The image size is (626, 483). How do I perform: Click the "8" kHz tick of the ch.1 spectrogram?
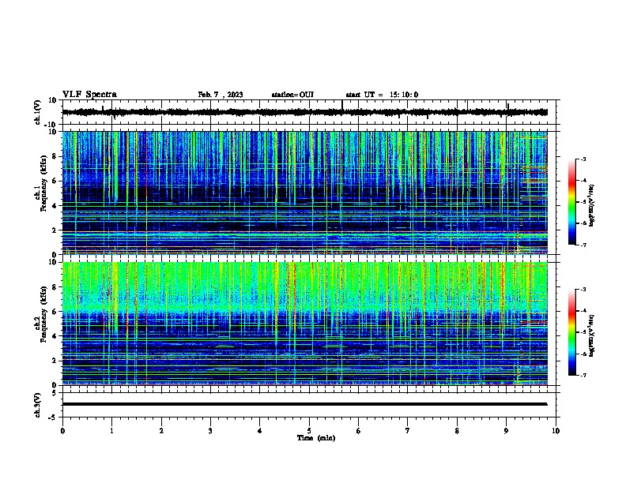(x=55, y=156)
